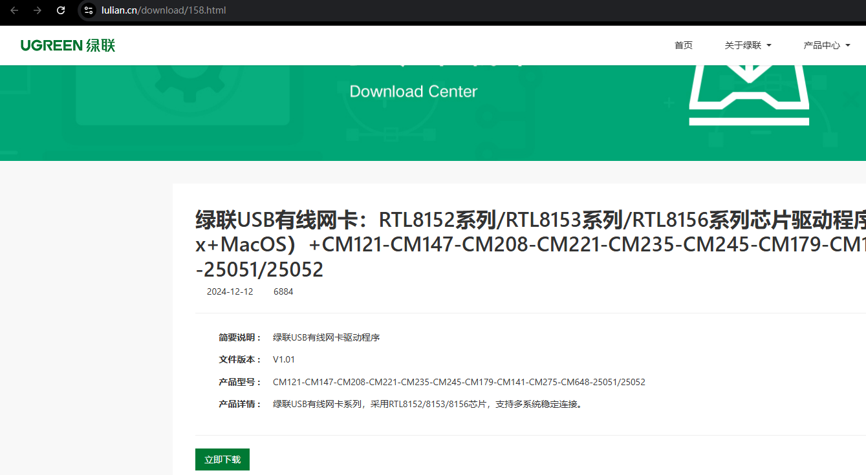This screenshot has width=866, height=475.
Task: Click the lulian.cn URL address field
Action: [x=163, y=10]
